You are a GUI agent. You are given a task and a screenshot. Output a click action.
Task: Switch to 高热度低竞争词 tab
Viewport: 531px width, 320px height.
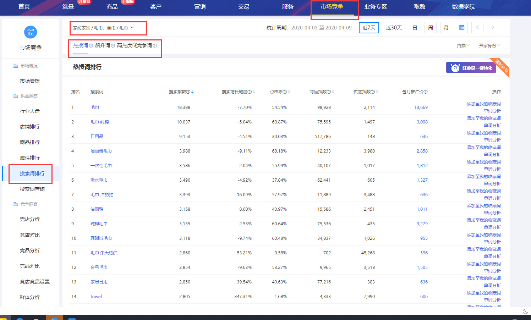135,46
